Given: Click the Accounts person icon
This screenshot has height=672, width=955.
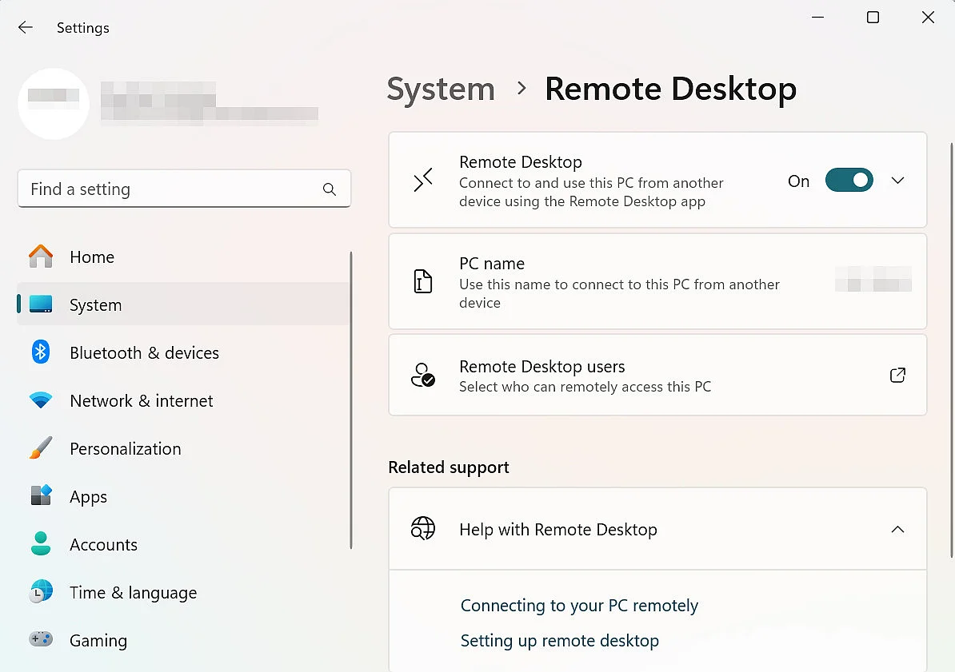Looking at the screenshot, I should pos(41,543).
